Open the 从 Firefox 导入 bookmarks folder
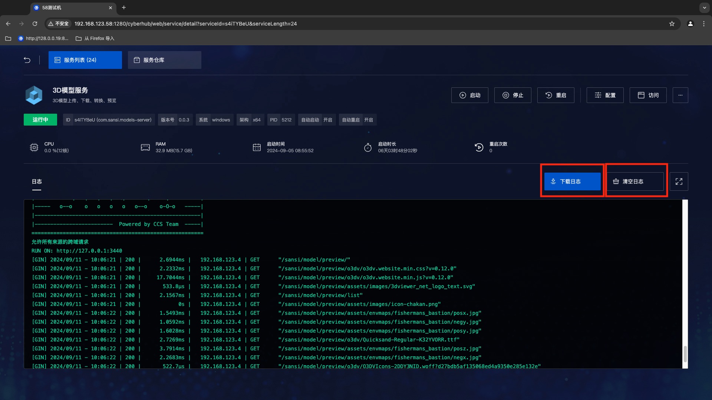This screenshot has height=400, width=712. tap(95, 39)
